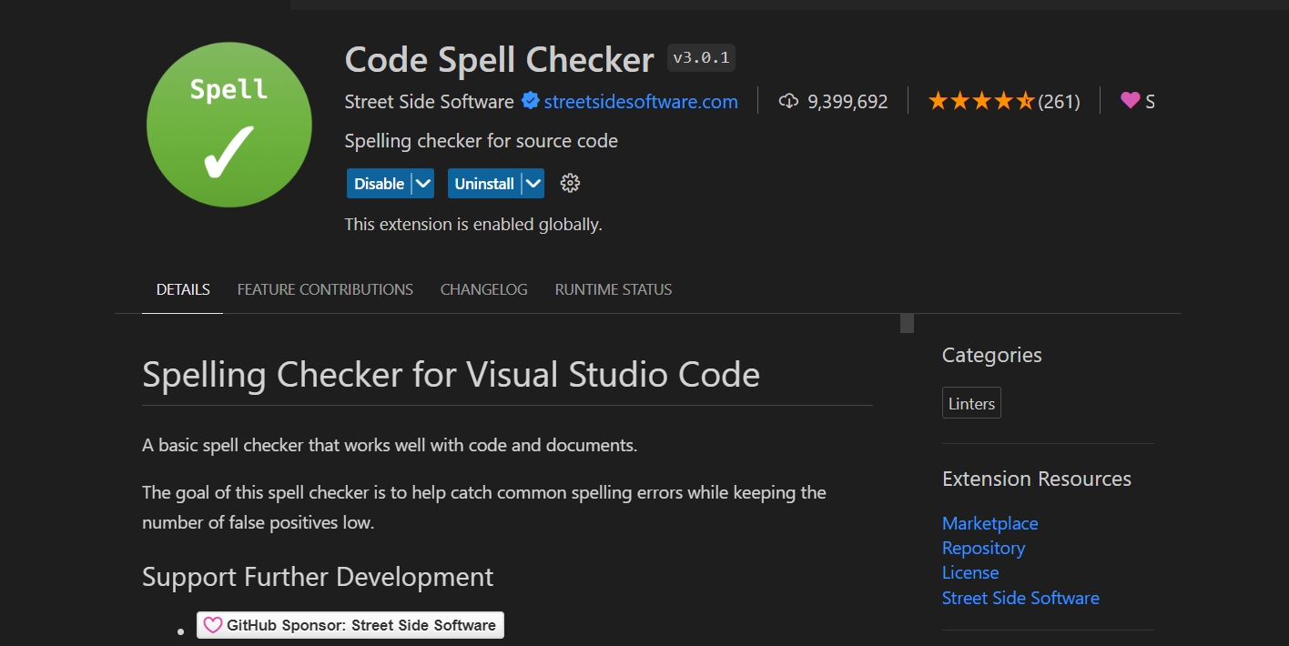Click the Linters category tag
This screenshot has width=1289, height=646.
(971, 404)
